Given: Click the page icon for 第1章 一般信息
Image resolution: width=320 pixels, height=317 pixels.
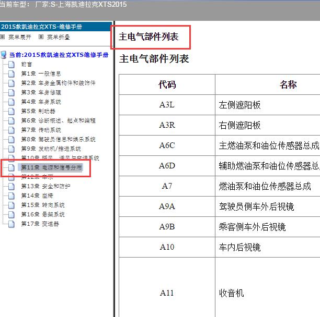Looking at the screenshot, I should pyautogui.click(x=12, y=74).
